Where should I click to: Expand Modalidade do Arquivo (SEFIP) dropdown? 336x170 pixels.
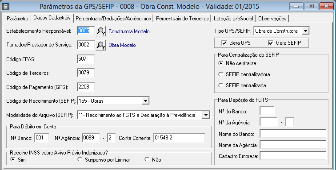tap(205, 115)
